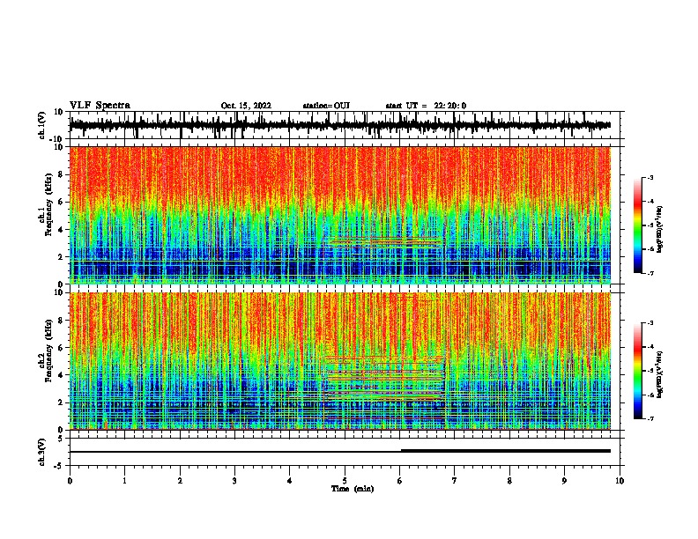The image size is (698, 539).
Task: Click the '8' tick on ch.2 frequency axis
Action: [62, 321]
